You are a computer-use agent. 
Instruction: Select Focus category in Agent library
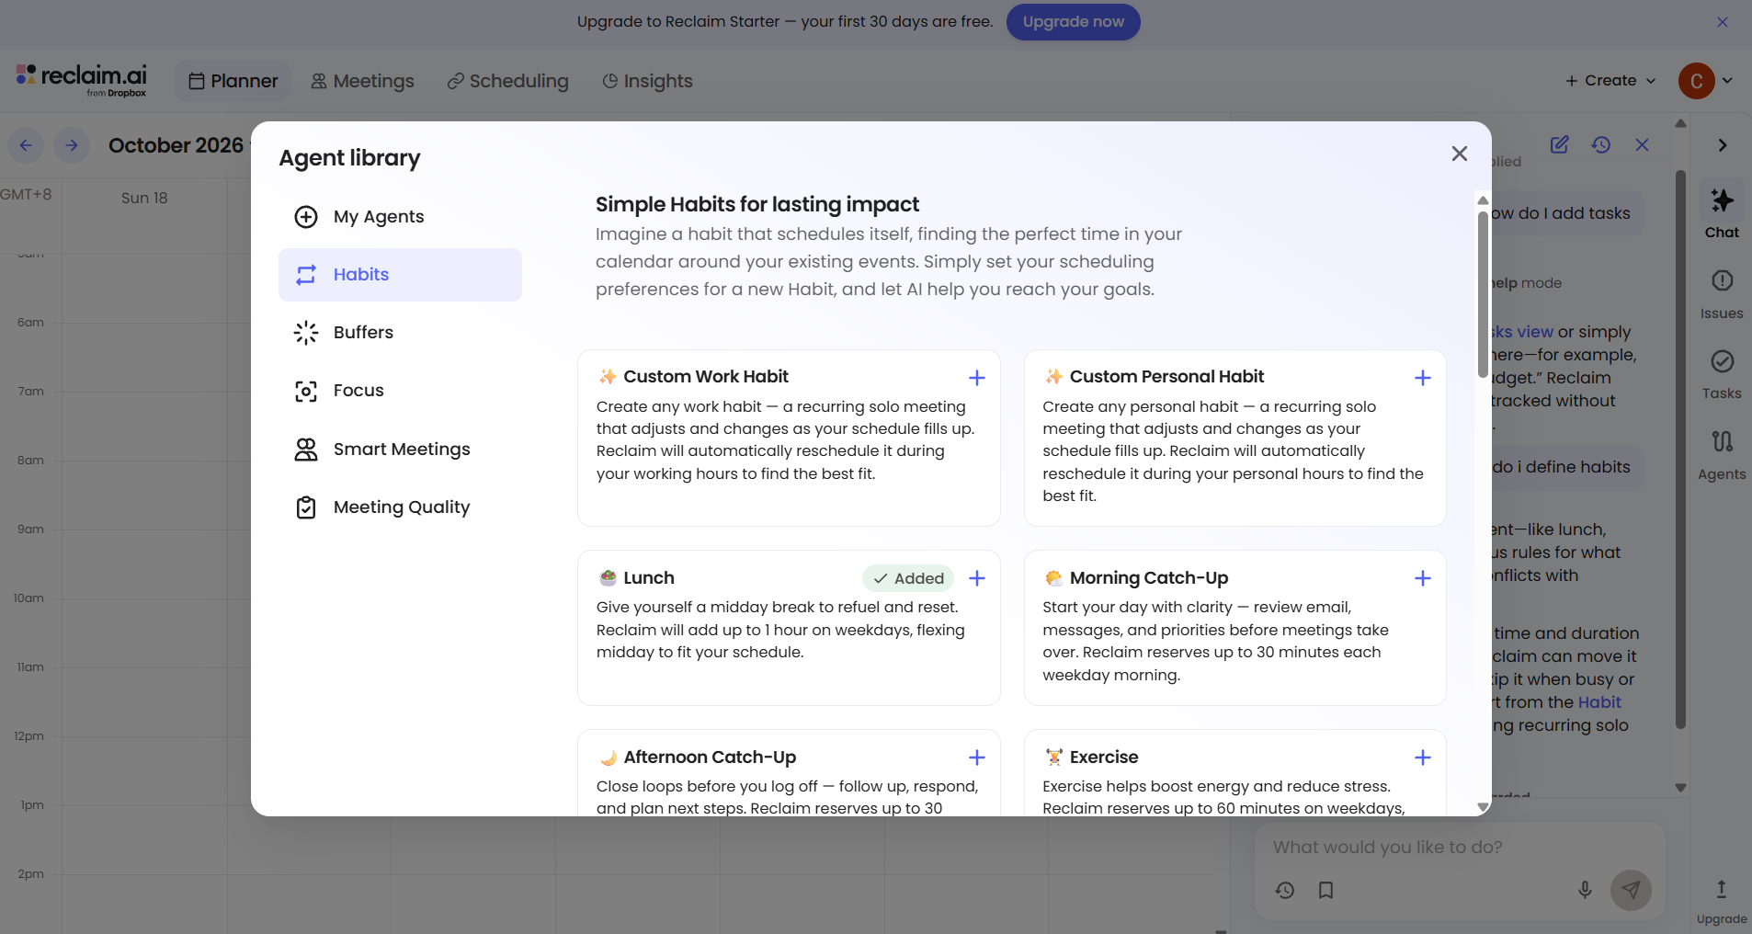click(400, 391)
